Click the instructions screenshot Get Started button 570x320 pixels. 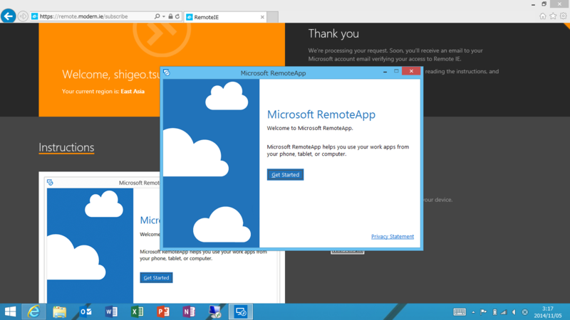[x=156, y=277]
